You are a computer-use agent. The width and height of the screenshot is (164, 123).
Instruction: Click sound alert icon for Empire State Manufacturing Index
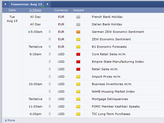click(x=50, y=62)
